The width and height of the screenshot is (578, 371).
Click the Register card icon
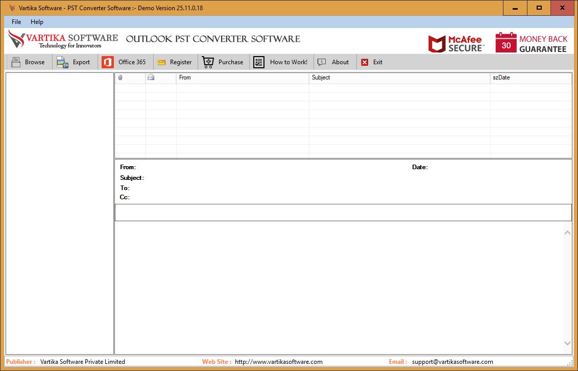(161, 63)
